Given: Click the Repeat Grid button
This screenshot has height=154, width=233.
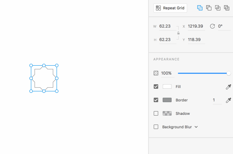Looking at the screenshot, I should (170, 8).
